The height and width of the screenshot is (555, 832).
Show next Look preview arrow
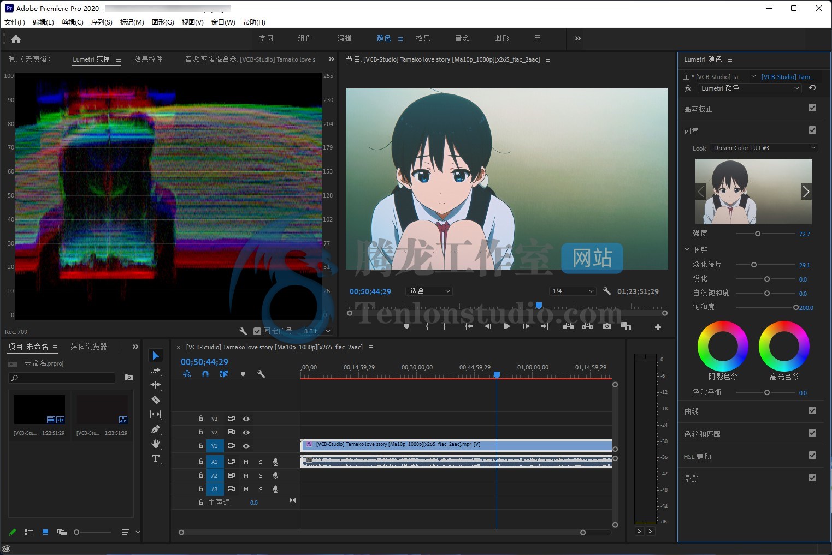pyautogui.click(x=806, y=192)
